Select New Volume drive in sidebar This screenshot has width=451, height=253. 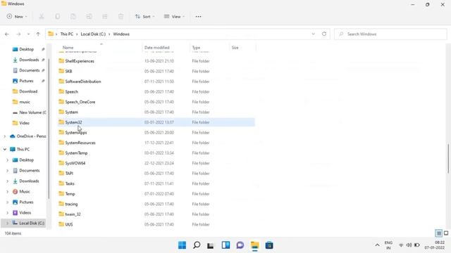pyautogui.click(x=29, y=112)
